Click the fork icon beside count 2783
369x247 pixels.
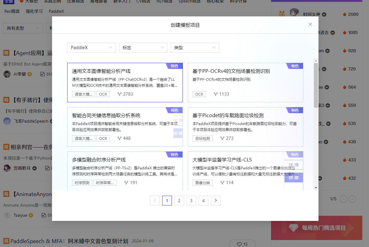(x=119, y=94)
